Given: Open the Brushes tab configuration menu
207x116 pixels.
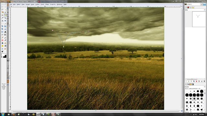Looking at the screenshot, I should point(205,87).
